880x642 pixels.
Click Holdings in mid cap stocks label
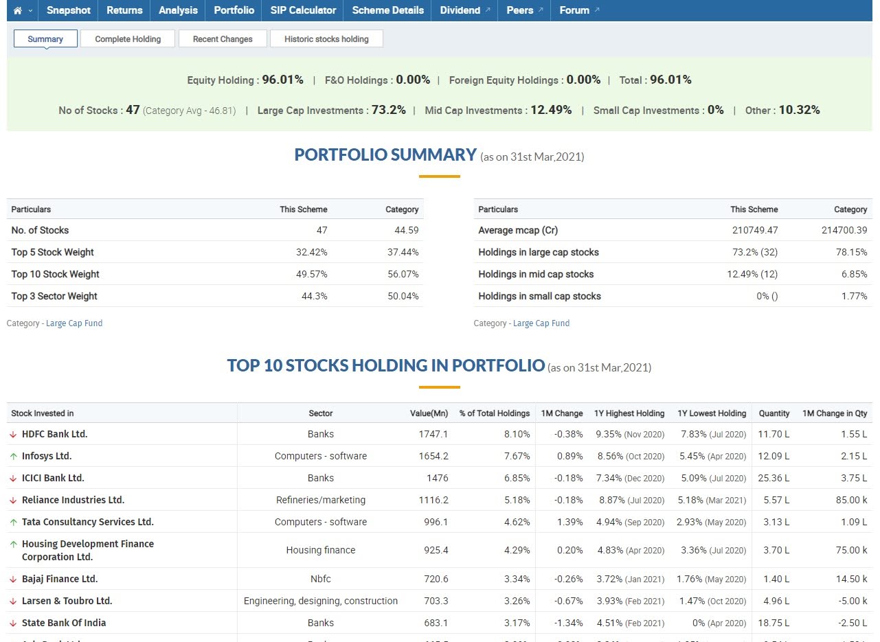(536, 274)
